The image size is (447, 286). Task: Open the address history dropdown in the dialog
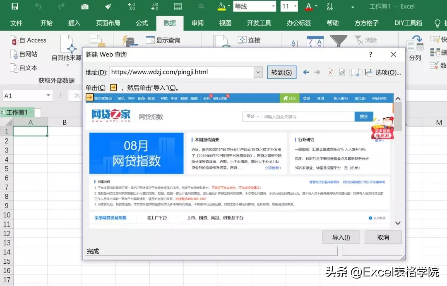pyautogui.click(x=258, y=72)
